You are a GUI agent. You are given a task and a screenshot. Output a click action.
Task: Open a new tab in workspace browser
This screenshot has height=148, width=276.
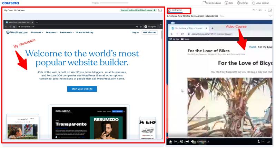tap(37, 22)
